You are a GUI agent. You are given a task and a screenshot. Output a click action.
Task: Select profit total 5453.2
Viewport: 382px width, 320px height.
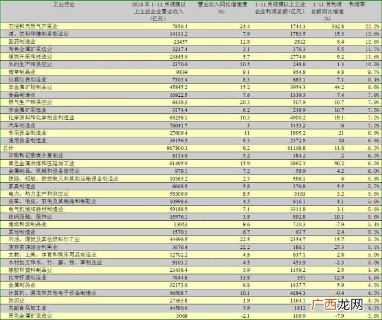click(297, 126)
